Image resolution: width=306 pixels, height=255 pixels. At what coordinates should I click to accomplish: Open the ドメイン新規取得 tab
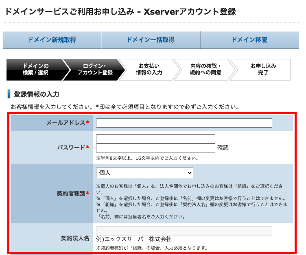click(x=52, y=40)
